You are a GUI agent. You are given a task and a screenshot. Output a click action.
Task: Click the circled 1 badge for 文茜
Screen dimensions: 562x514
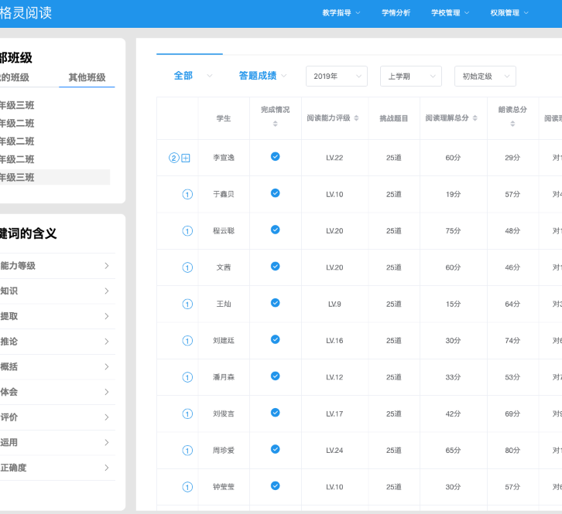tap(187, 267)
